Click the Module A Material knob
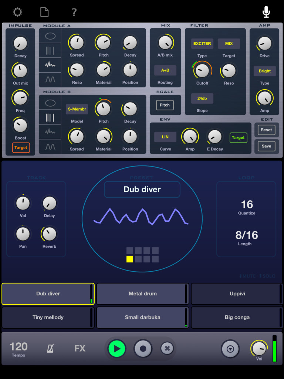Screen dimensions: 284x379 [104, 70]
